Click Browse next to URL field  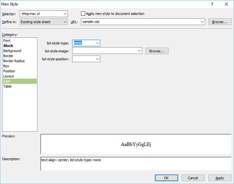tap(220, 22)
